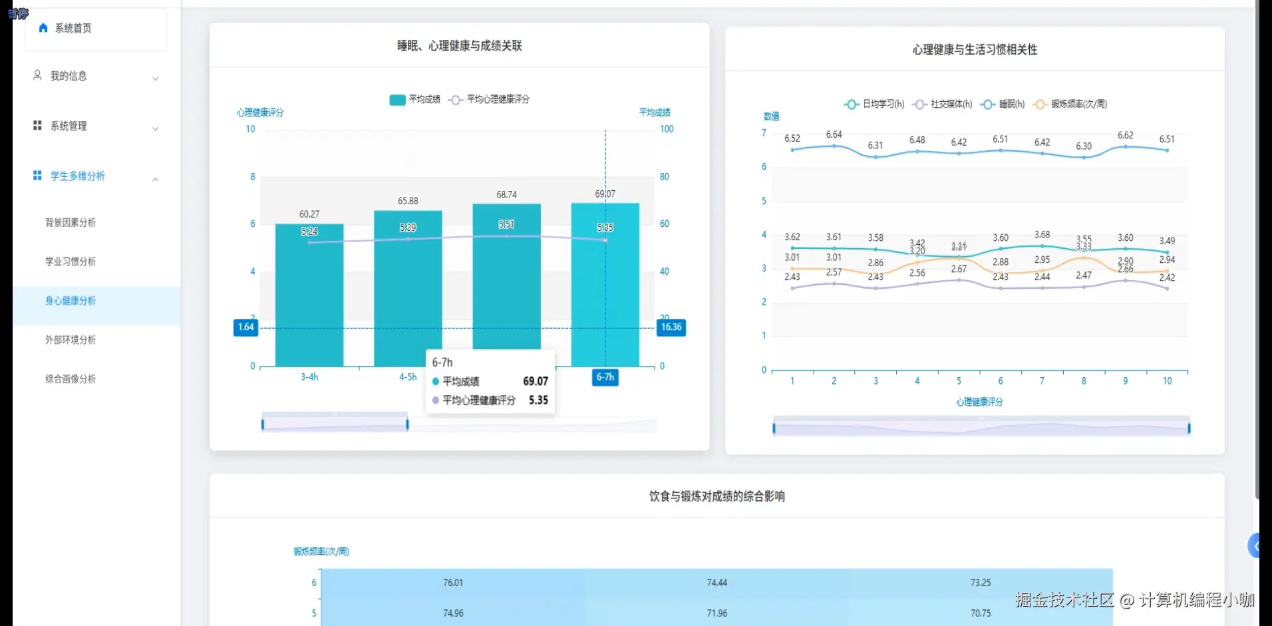Toggle 锻炼频率(次/周) legend series
The height and width of the screenshot is (626, 1272).
1070,104
